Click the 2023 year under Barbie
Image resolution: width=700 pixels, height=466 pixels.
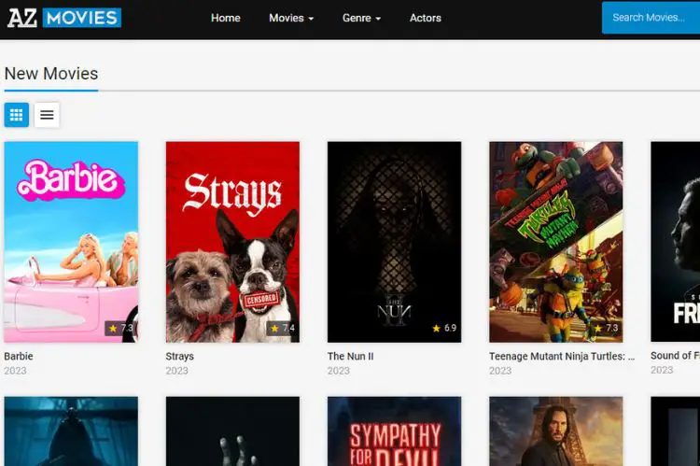(15, 371)
